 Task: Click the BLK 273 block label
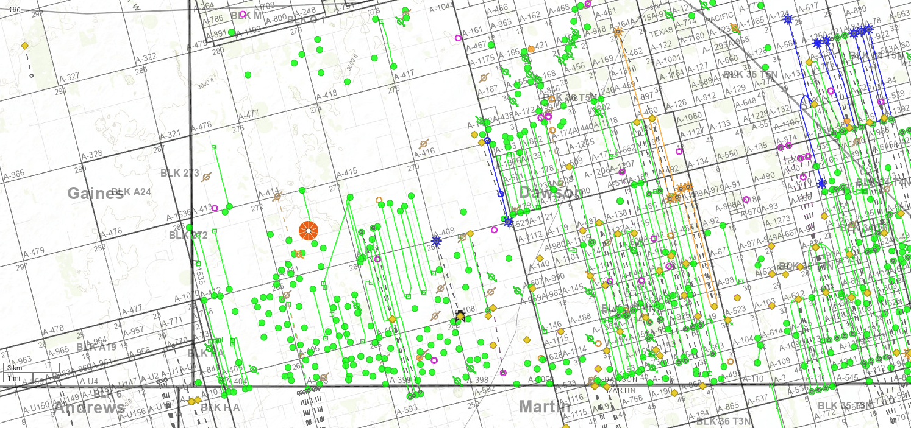point(180,173)
